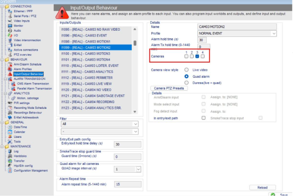Open the Calendar icon in General

pos(10,132)
